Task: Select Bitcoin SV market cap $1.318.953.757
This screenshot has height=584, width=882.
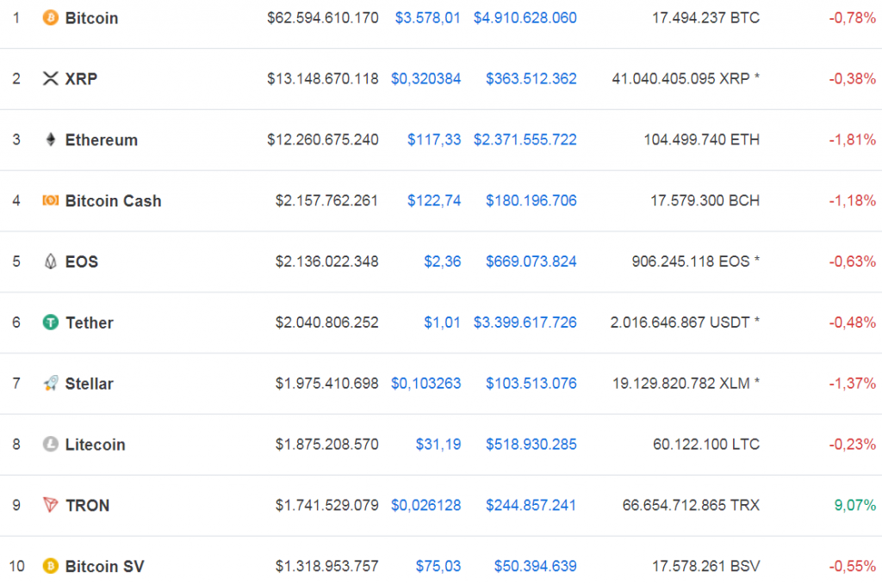Action: point(326,566)
